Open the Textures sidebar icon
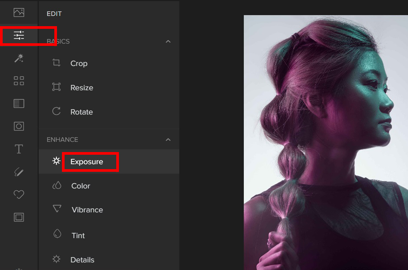This screenshot has width=408, height=270. 19,103
